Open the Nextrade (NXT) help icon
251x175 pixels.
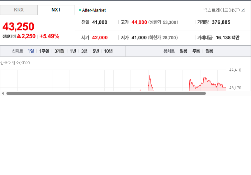point(243,10)
